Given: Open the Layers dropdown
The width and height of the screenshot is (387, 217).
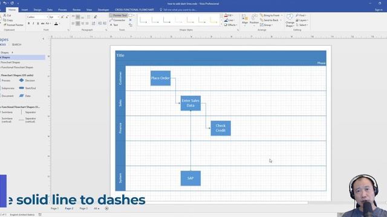Looking at the screenshot, I should (302, 20).
